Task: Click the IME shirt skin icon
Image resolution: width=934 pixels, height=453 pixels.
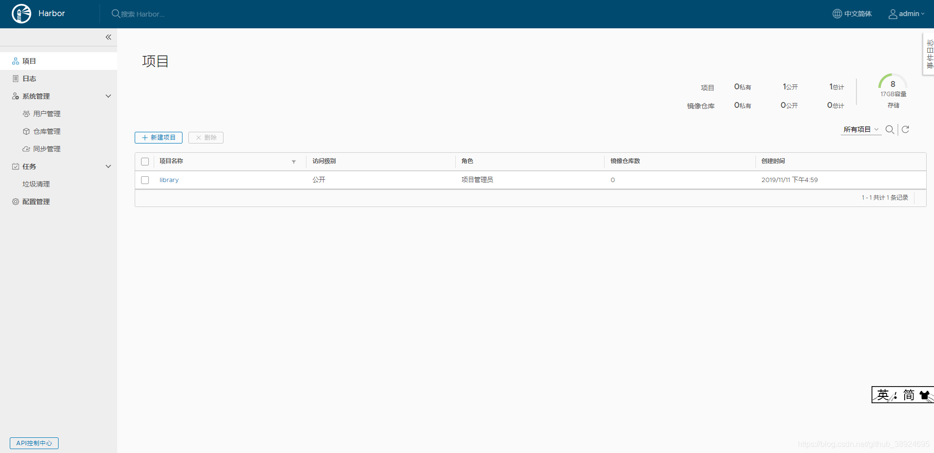Action: coord(925,395)
